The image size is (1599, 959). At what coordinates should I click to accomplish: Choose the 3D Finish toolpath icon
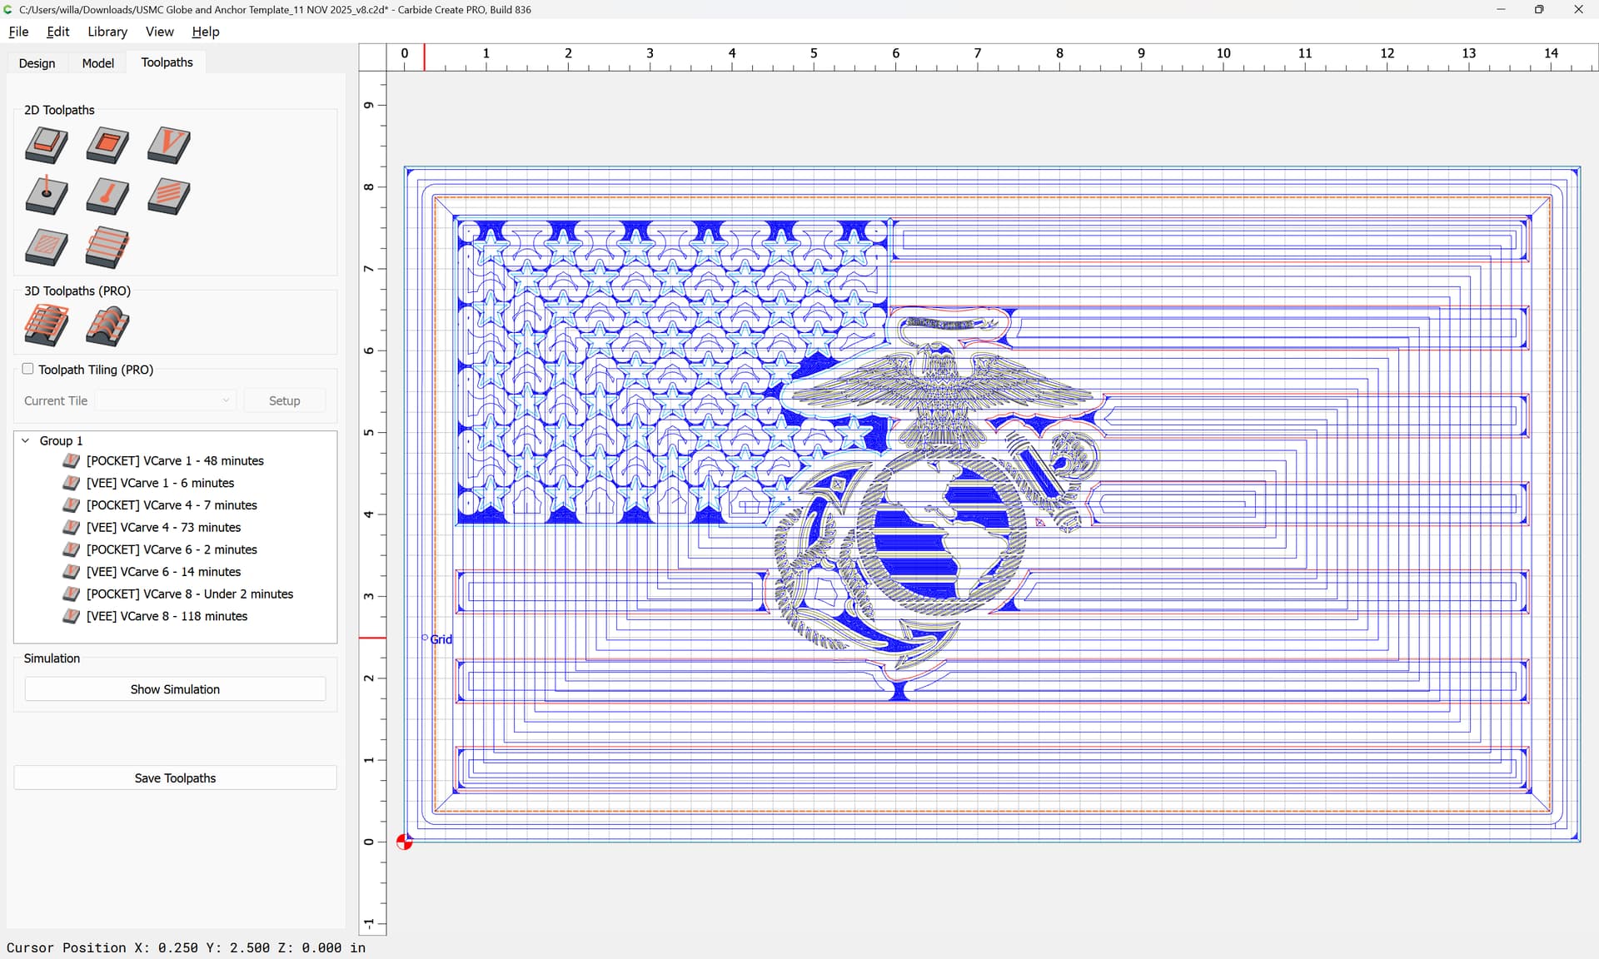point(107,325)
